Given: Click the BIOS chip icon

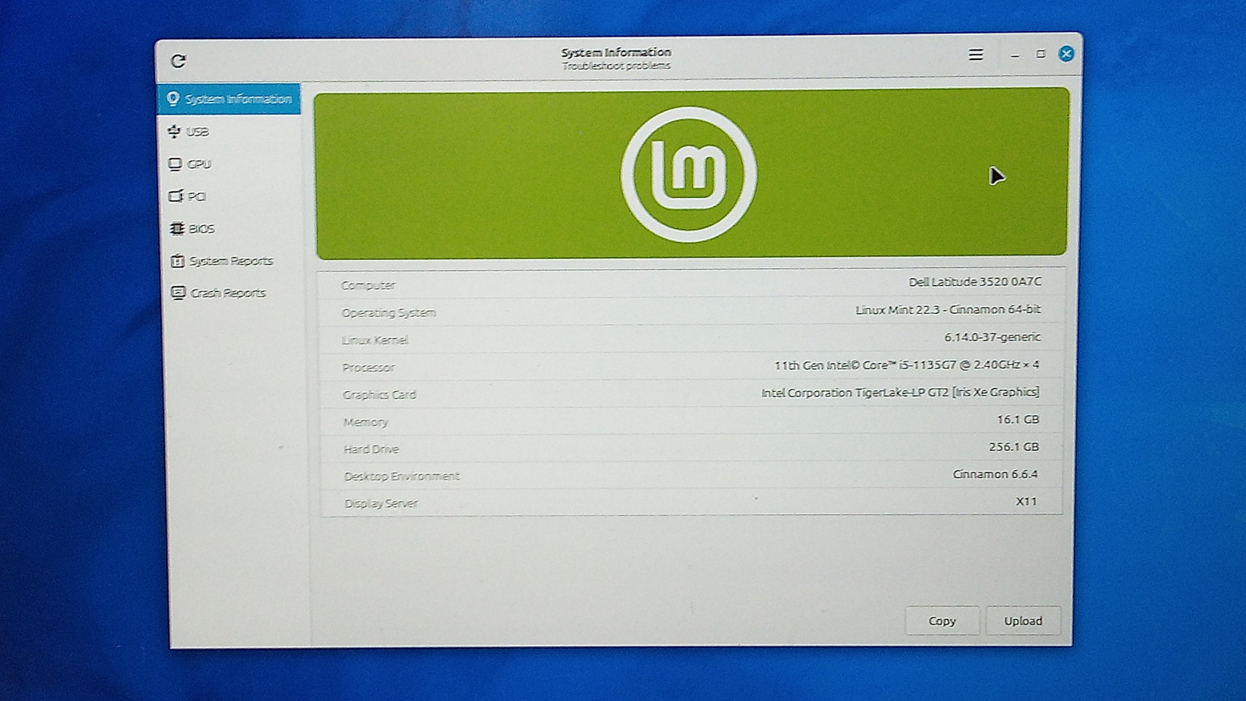Looking at the screenshot, I should tap(177, 228).
